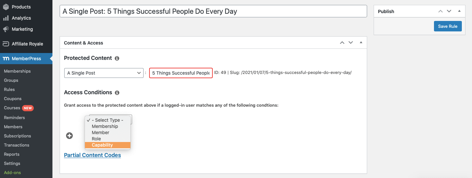Collapse the Content & Access panel triangle
Viewport: 472px width, 178px height.
(361, 43)
